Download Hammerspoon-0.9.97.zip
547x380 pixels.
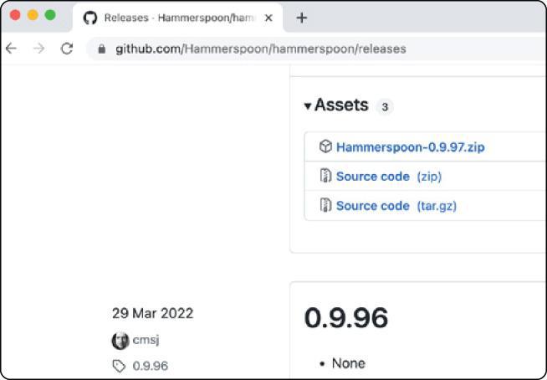pos(410,147)
